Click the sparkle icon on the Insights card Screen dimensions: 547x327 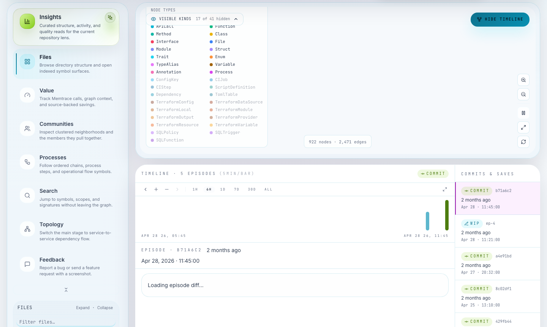(110, 17)
